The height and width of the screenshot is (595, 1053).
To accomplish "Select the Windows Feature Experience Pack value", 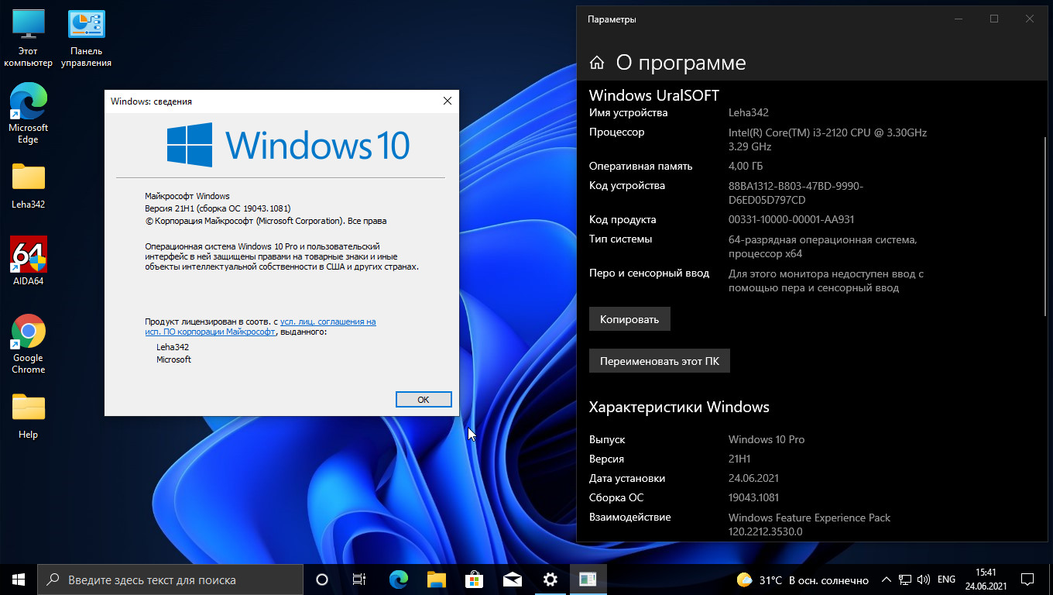I will pyautogui.click(x=809, y=524).
